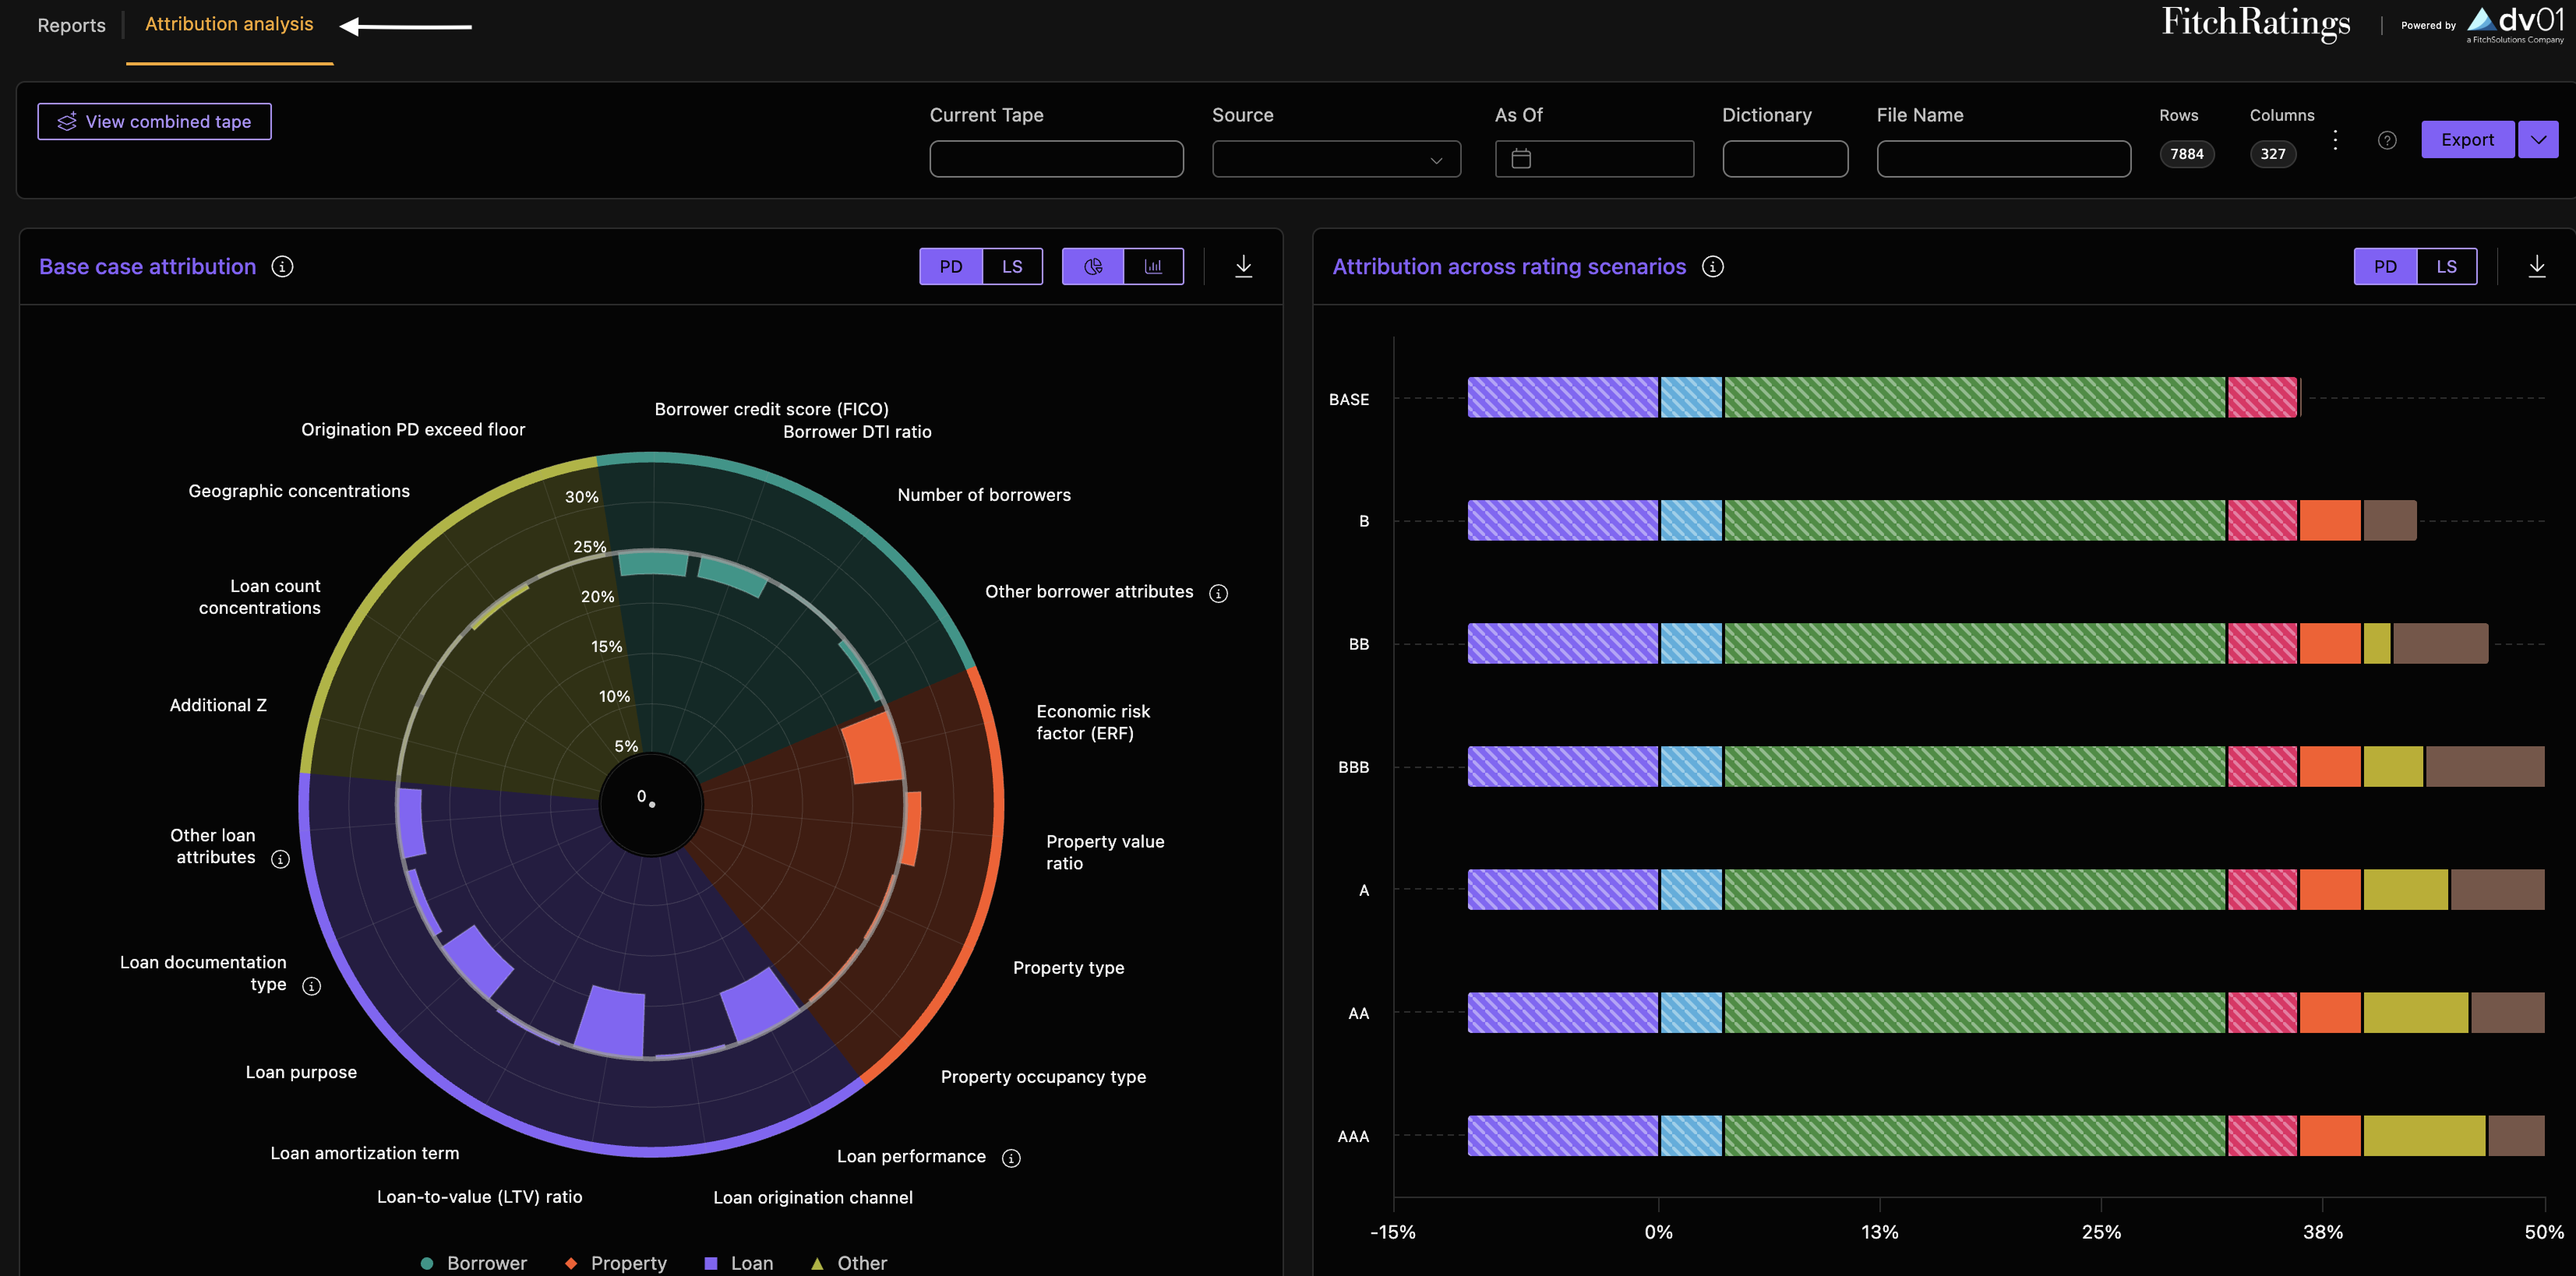
Task: Open the Export options dropdown arrow
Action: [2538, 140]
